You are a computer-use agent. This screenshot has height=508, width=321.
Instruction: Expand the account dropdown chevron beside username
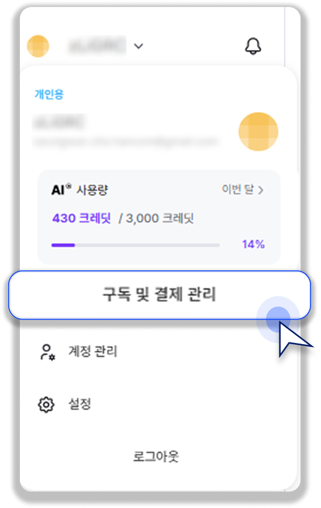tap(139, 46)
